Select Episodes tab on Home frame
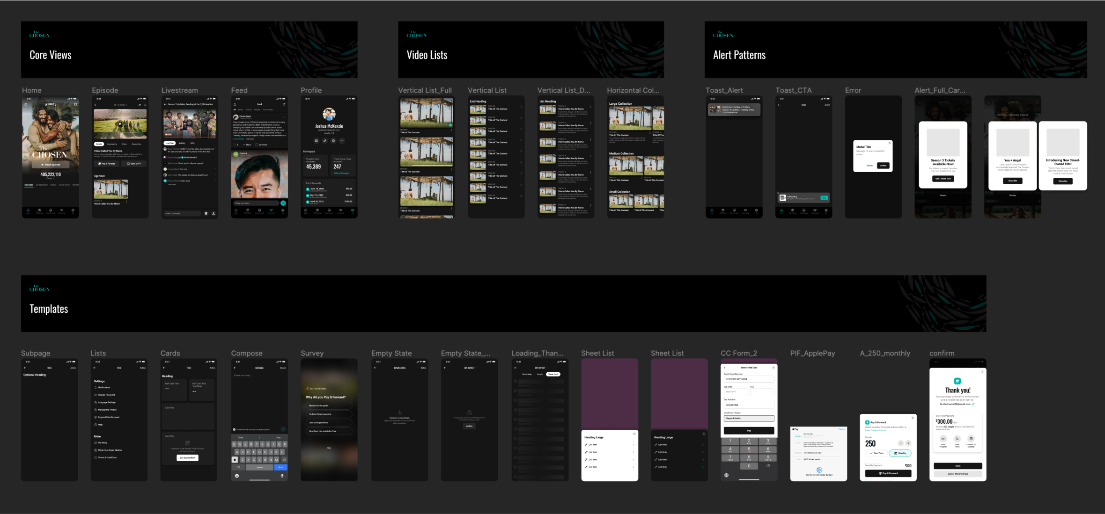1105x514 pixels. (29, 185)
